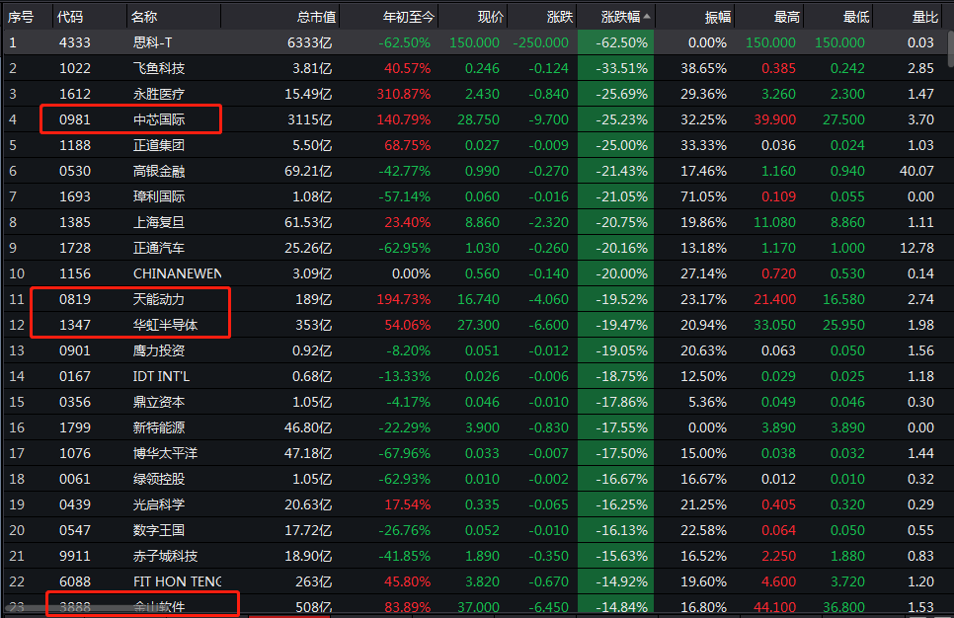The height and width of the screenshot is (618, 954).
Task: Click change percent -19.47%
Action: click(x=621, y=325)
